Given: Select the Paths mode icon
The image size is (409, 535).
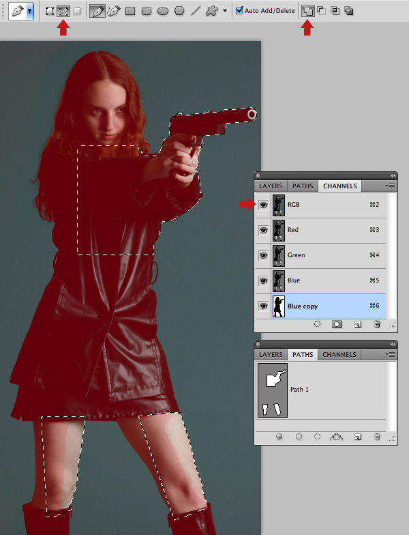Looking at the screenshot, I should click(63, 11).
